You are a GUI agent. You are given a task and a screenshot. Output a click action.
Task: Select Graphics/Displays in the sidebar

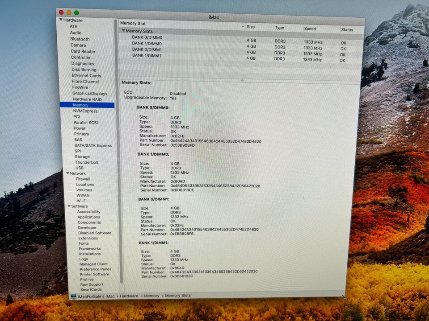pos(90,94)
